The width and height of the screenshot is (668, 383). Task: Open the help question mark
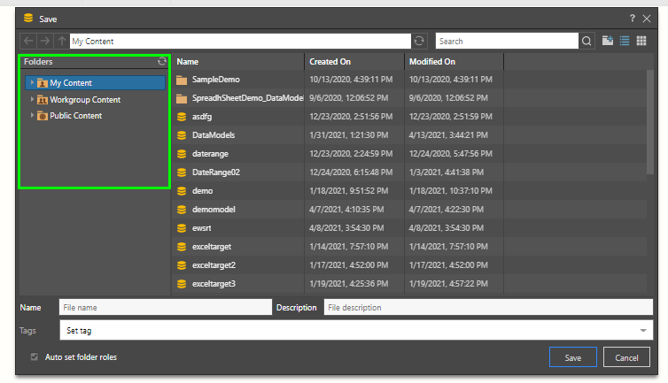point(632,18)
